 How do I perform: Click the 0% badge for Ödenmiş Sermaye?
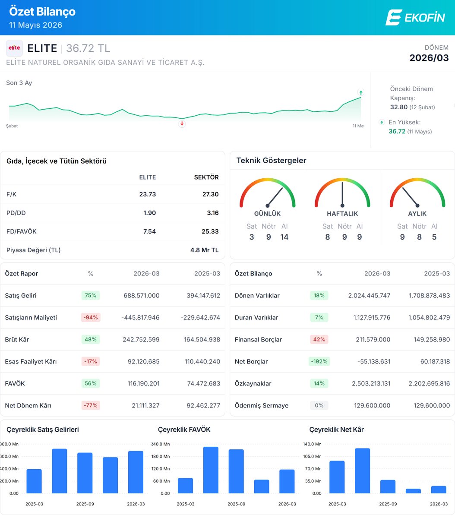pos(319,405)
